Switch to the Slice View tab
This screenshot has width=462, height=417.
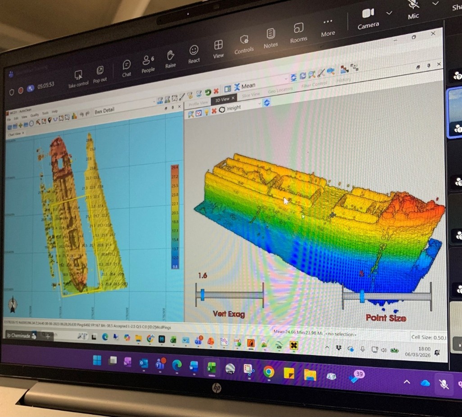(x=251, y=95)
